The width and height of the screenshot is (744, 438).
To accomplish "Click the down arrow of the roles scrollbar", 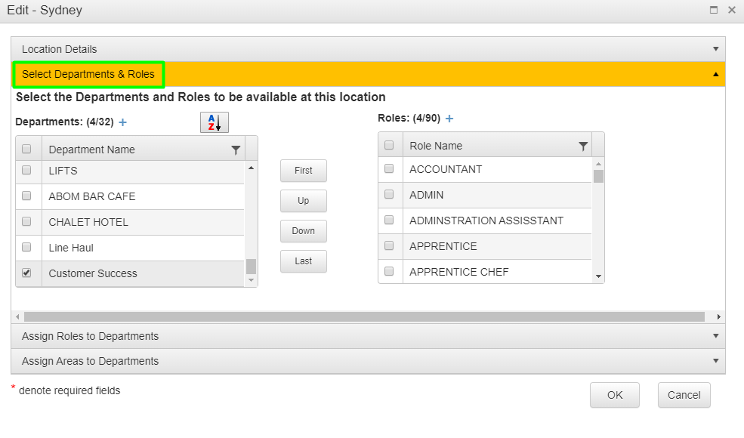I will tap(598, 276).
